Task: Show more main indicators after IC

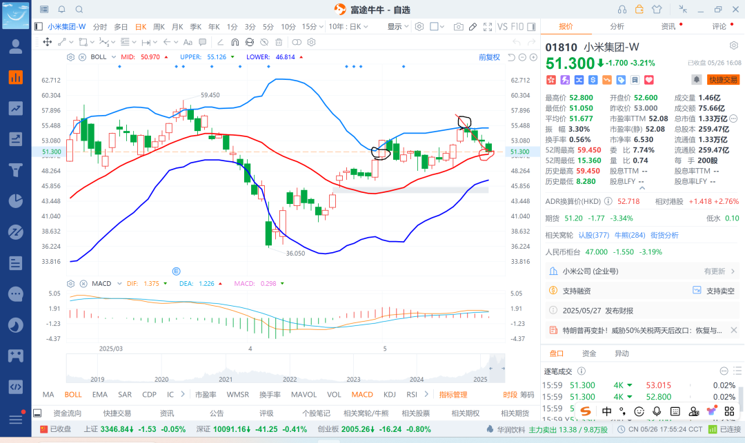Action: coord(182,394)
